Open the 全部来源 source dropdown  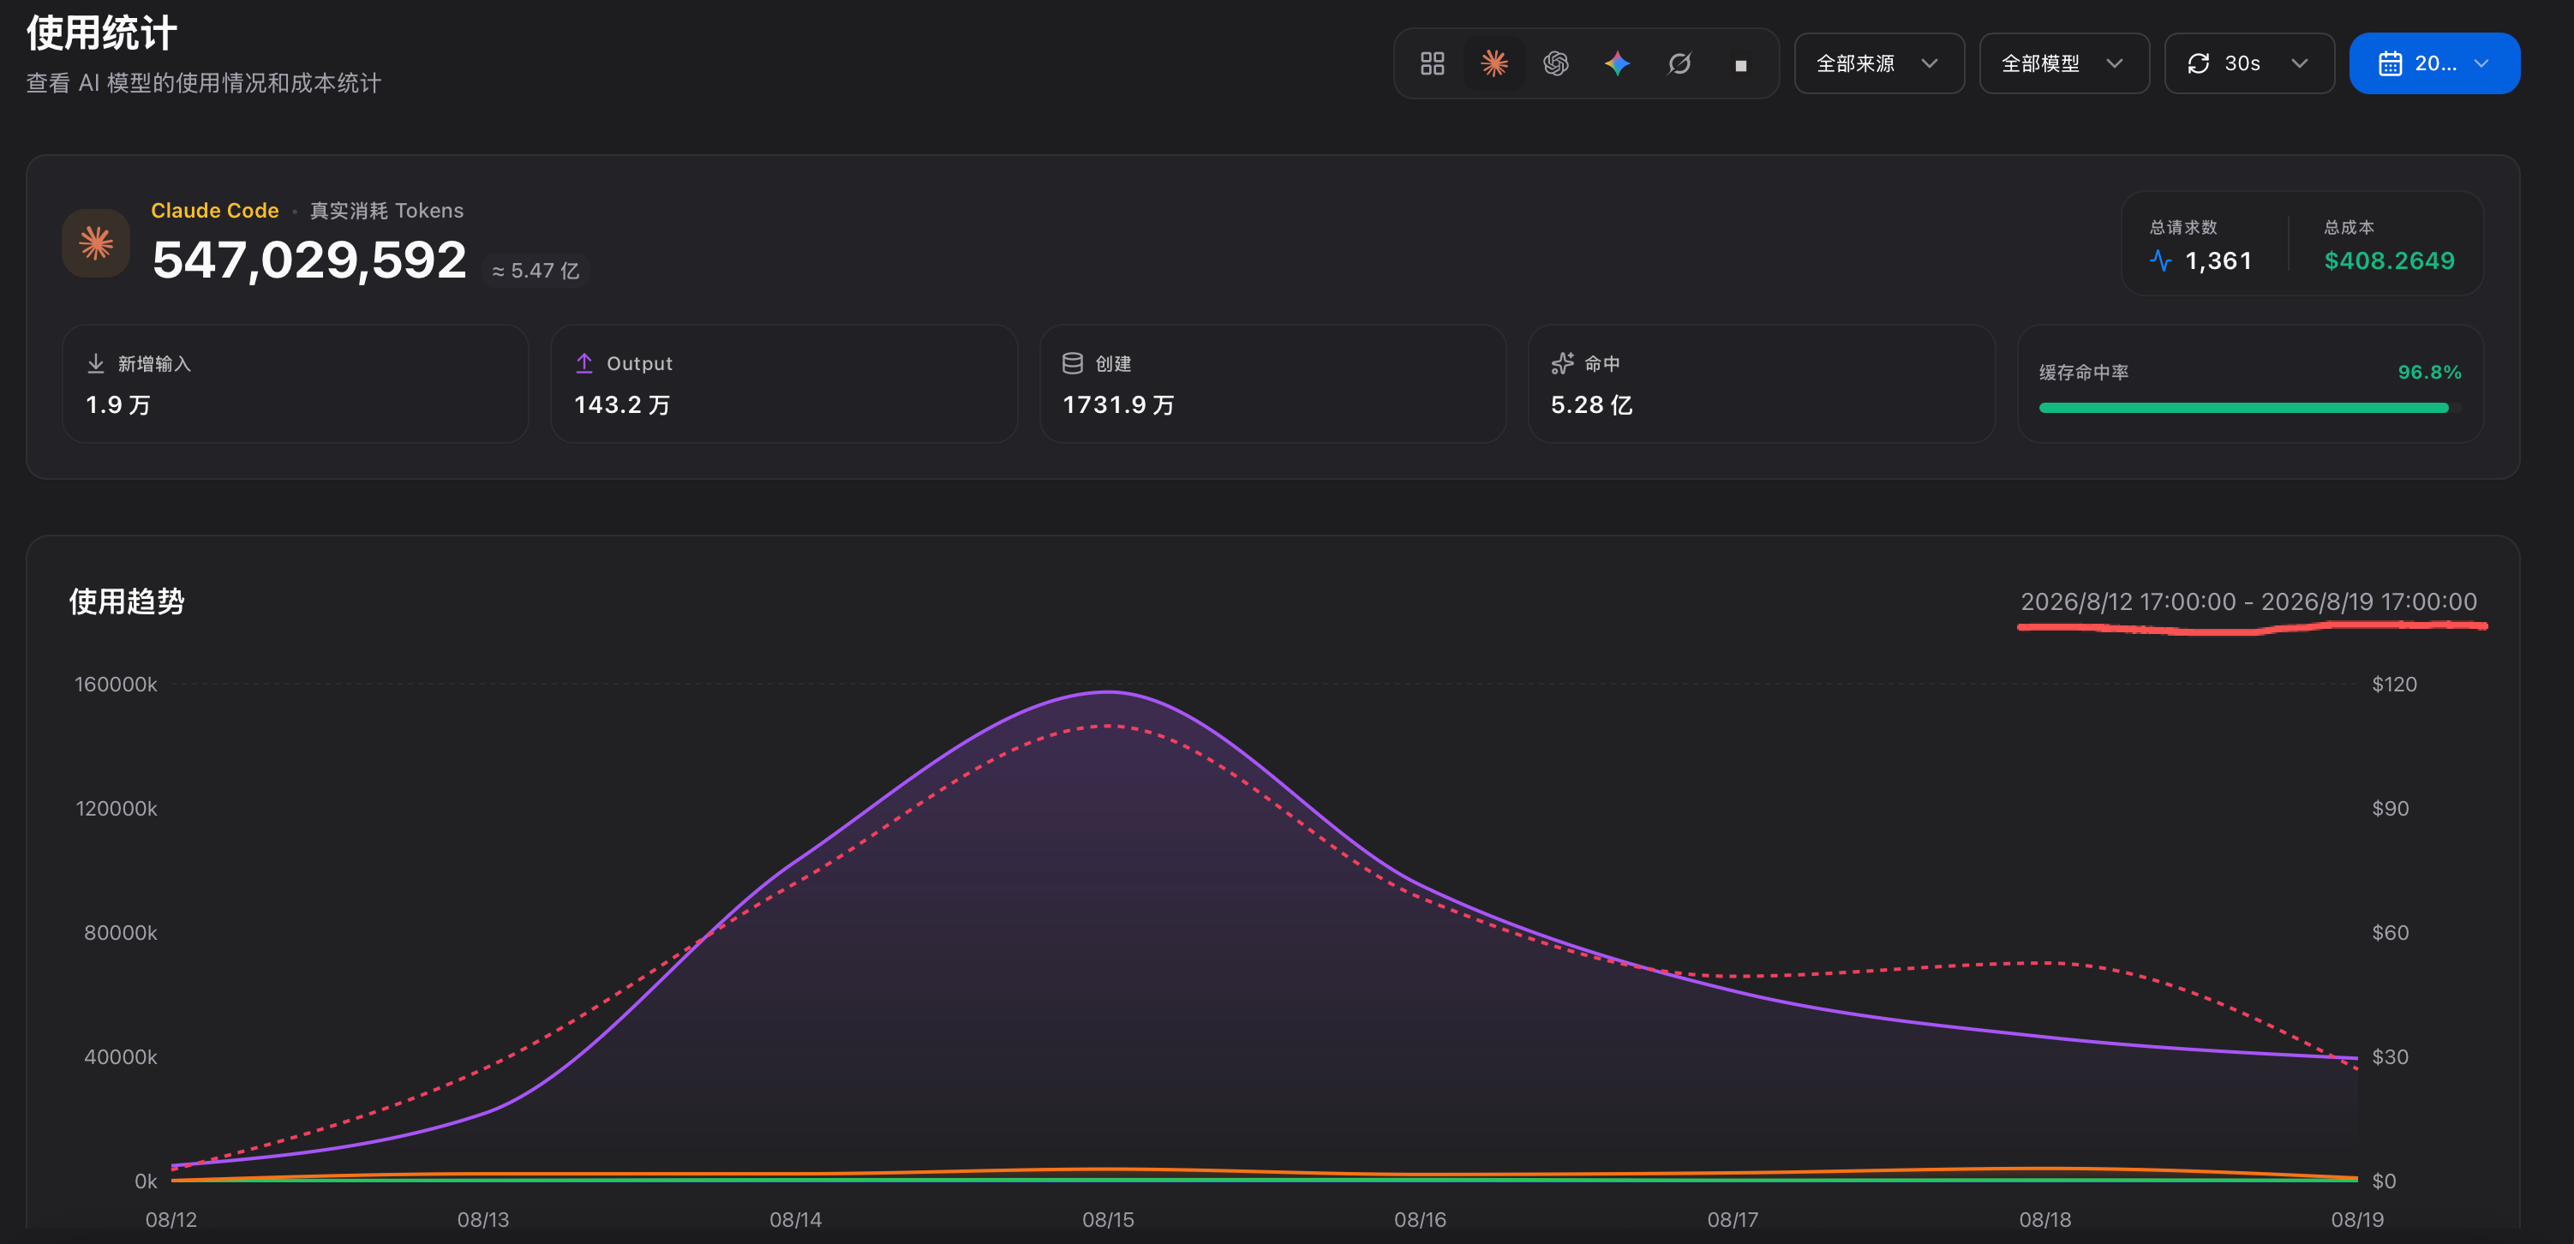pos(1878,64)
